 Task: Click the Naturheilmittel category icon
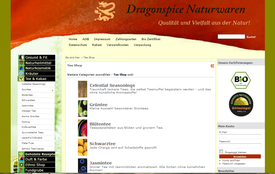[21, 63]
